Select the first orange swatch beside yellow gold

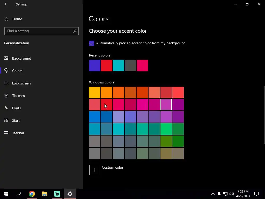107,93
